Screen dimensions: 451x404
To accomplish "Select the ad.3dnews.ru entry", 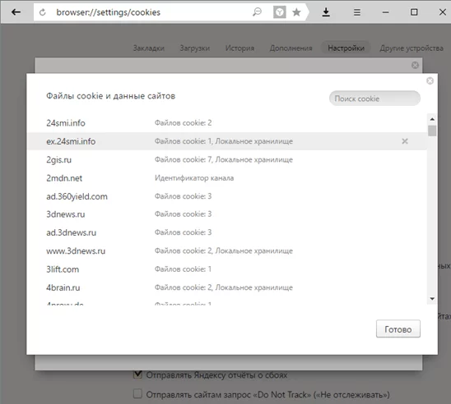I will click(226, 232).
